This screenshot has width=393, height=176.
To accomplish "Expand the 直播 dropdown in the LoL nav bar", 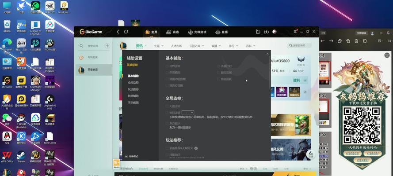I will 220,46.
